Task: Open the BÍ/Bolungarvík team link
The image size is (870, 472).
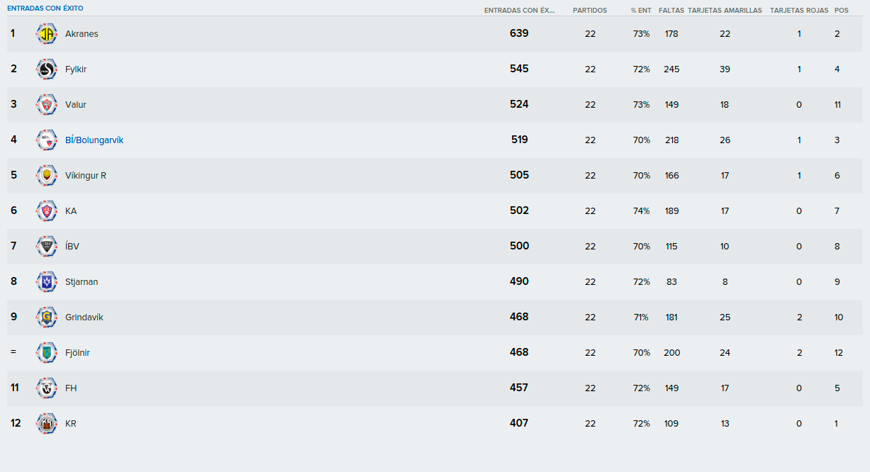Action: (94, 140)
